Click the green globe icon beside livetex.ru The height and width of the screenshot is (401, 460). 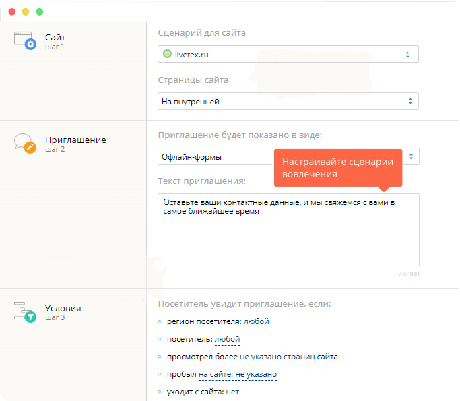pyautogui.click(x=167, y=54)
